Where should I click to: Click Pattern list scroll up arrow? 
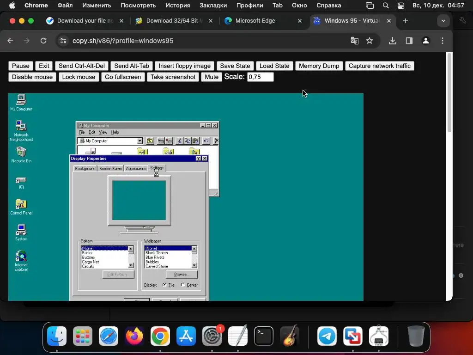point(131,249)
